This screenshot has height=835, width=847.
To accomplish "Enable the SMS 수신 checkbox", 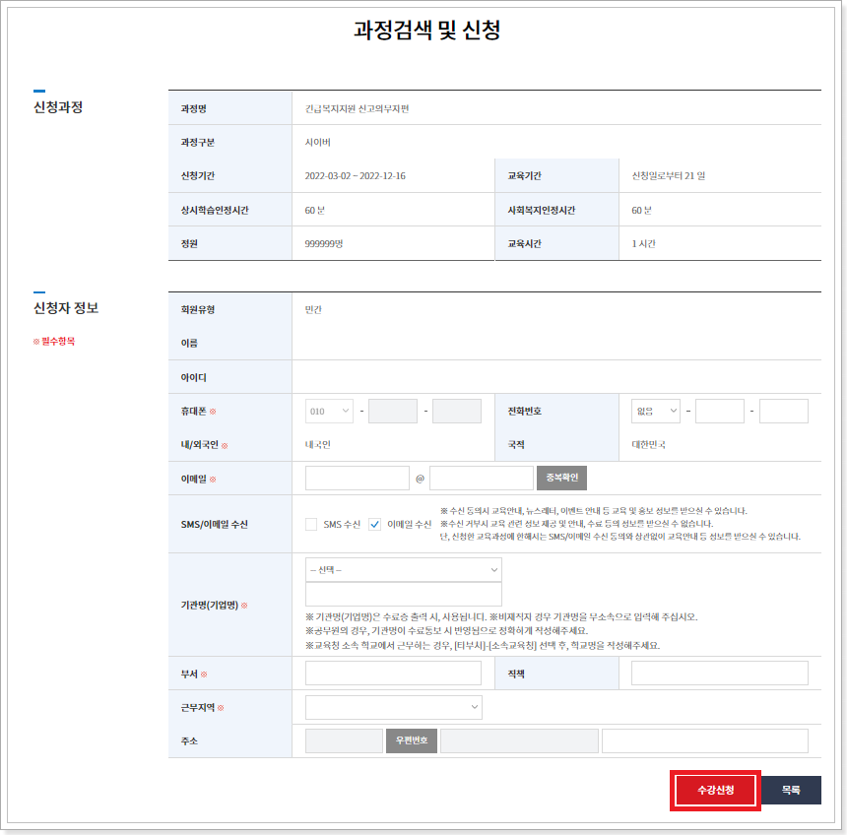I will [x=310, y=524].
